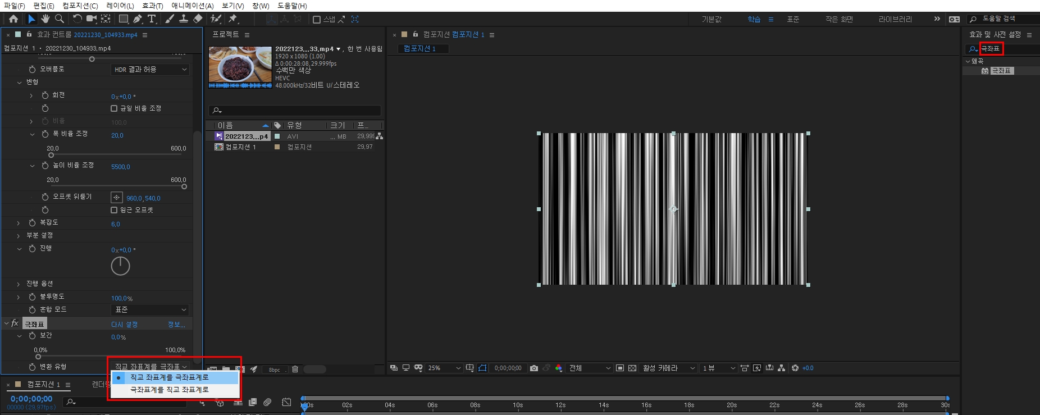Click 다시 설정 reset link for 극좌표

pos(124,325)
